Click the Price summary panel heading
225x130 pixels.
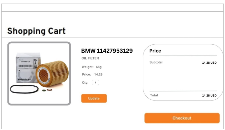tap(155, 51)
